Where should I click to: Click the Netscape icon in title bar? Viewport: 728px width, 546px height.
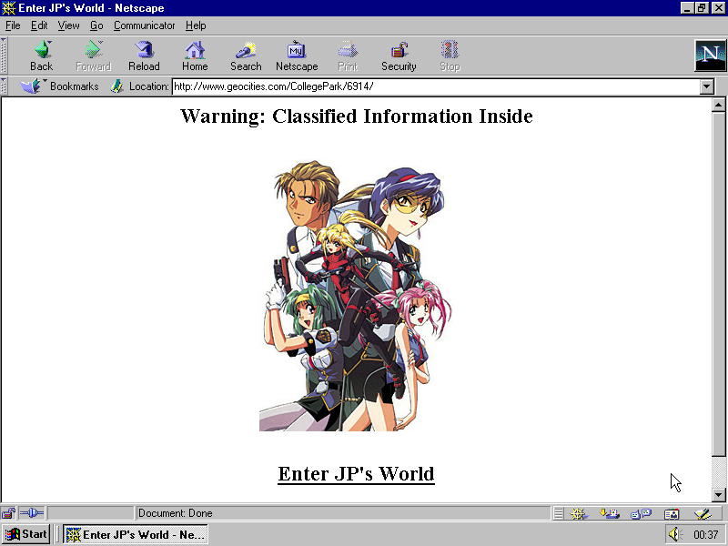(9, 8)
